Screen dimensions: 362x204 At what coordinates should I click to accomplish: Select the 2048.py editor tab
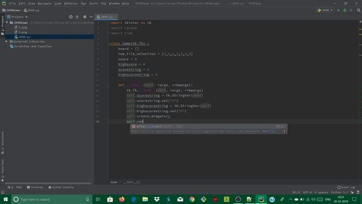106,17
